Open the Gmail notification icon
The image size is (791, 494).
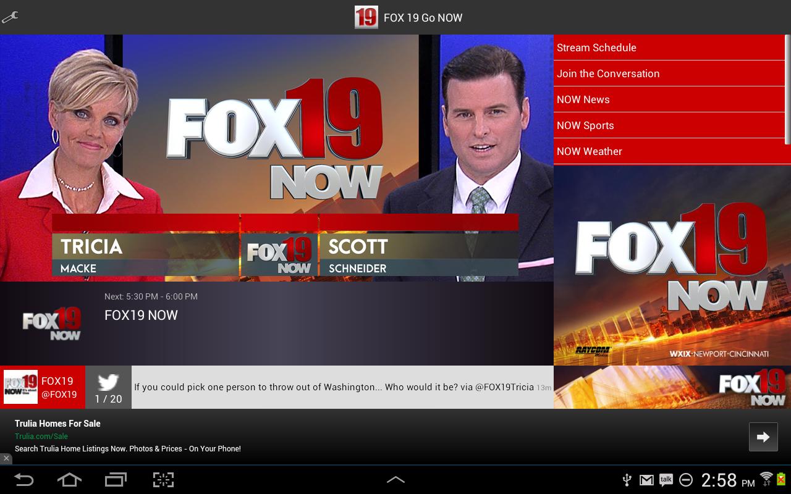tap(646, 480)
